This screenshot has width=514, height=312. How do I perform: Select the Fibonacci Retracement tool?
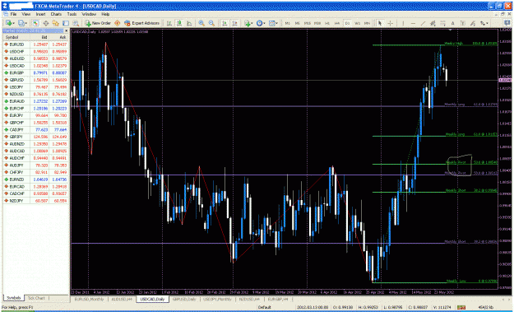(x=443, y=23)
